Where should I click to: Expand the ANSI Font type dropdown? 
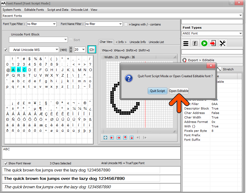pos(212,33)
